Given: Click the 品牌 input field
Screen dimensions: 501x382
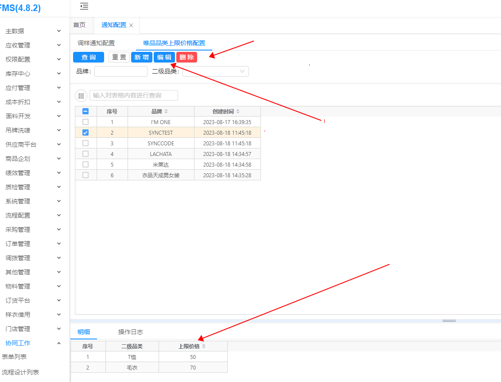Looking at the screenshot, I should click(x=120, y=71).
